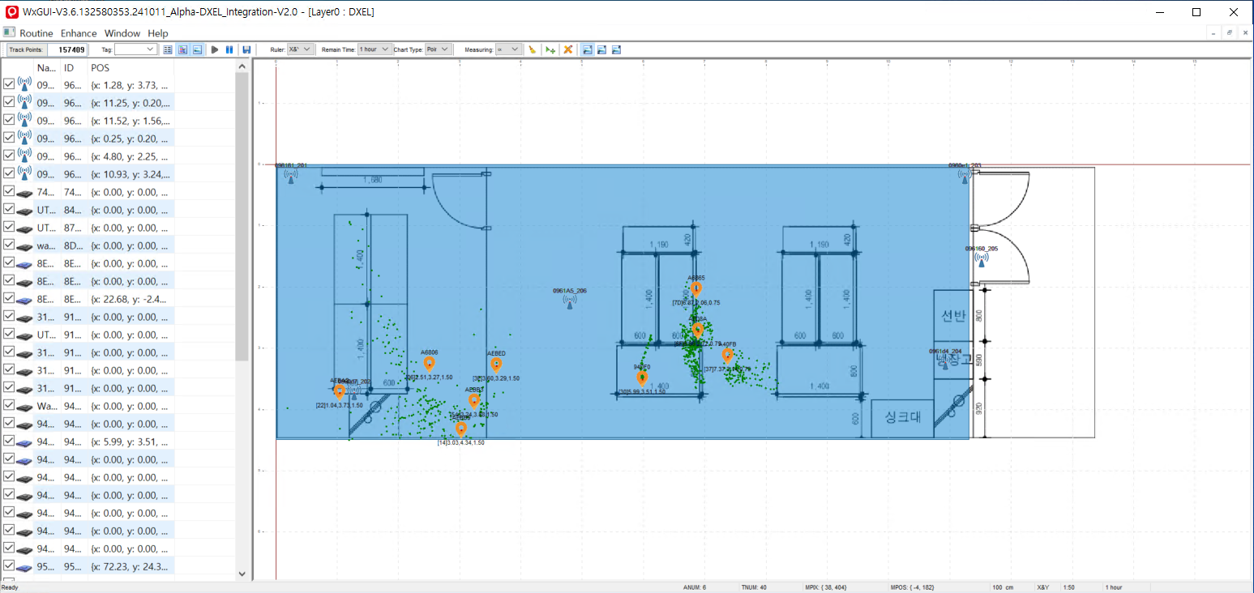Click the green arrow add-point icon
This screenshot has width=1254, height=593.
(551, 49)
